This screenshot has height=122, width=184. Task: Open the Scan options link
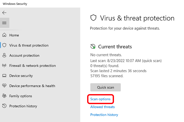[100, 99]
